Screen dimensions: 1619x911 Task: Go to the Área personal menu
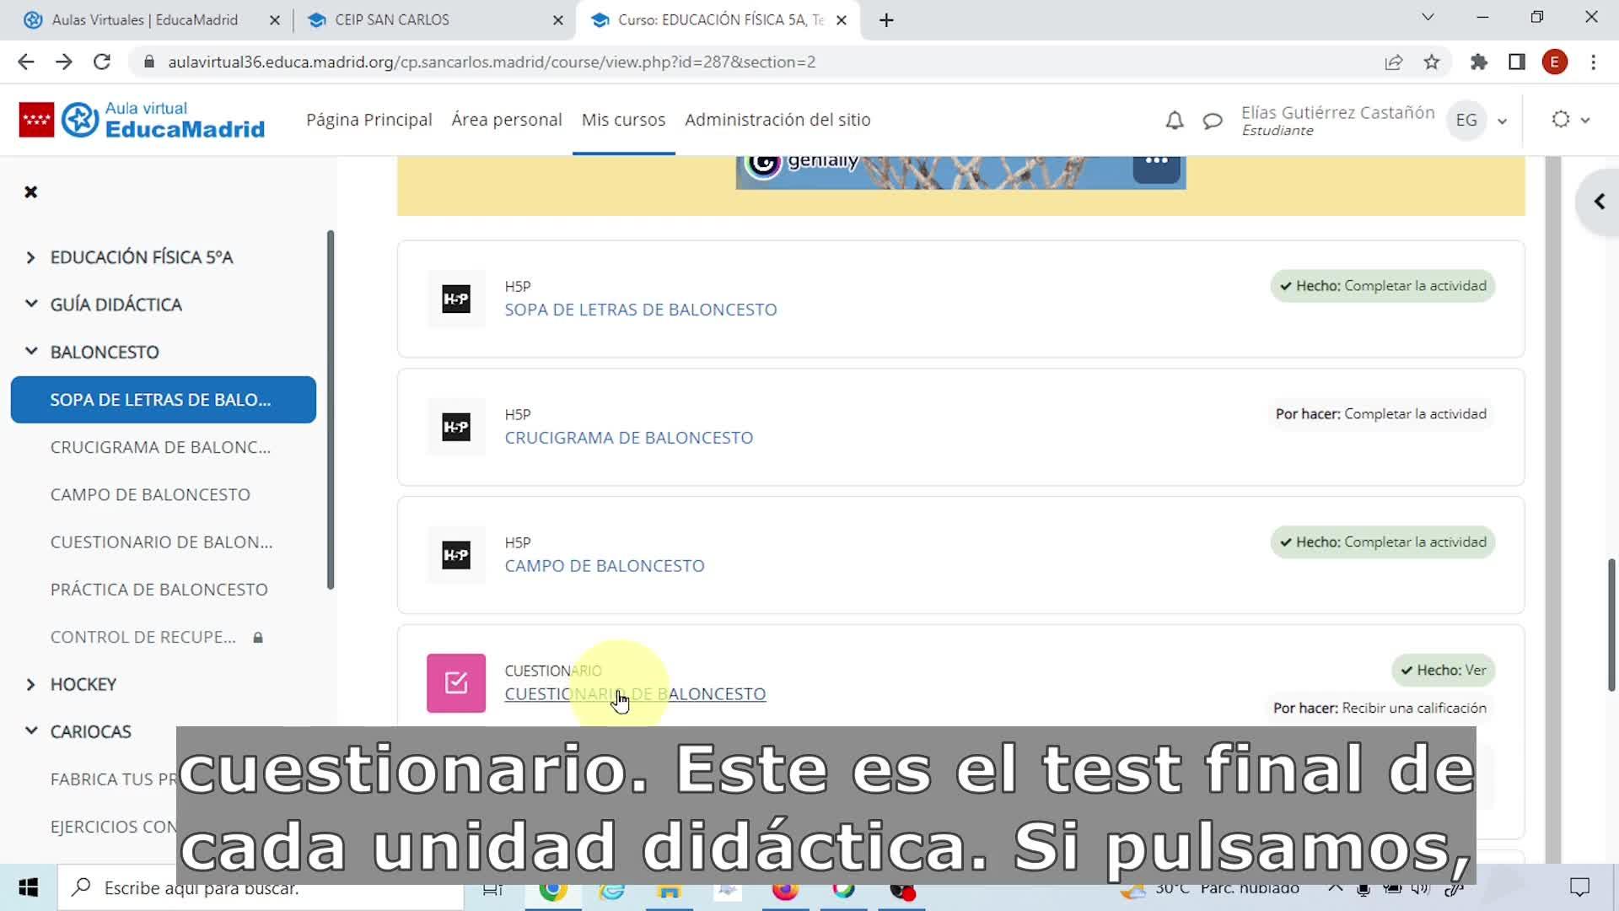506,120
